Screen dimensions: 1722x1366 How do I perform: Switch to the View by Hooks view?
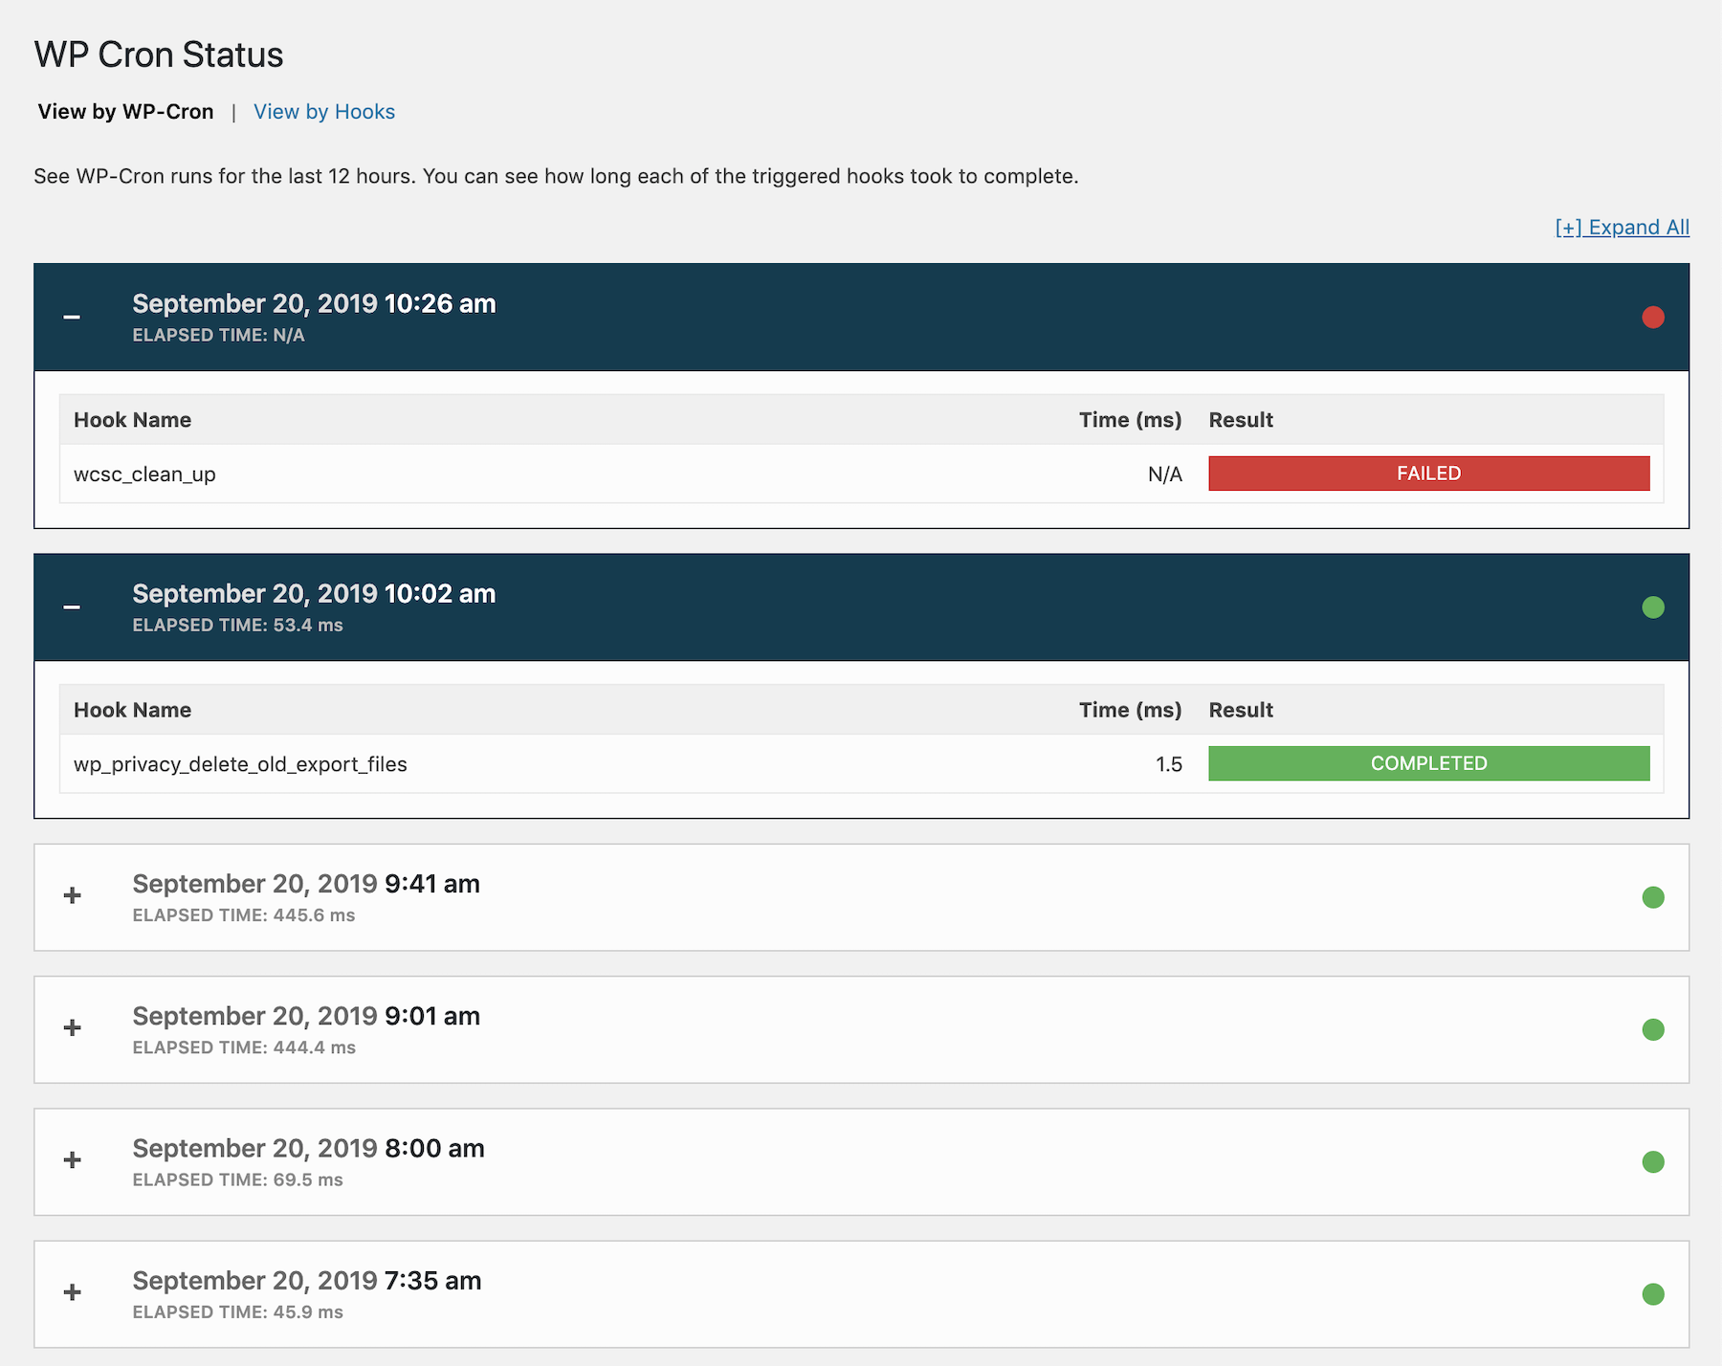click(x=324, y=111)
